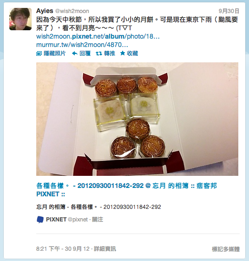Expand tweet details via 詳細資訊

coord(105,249)
